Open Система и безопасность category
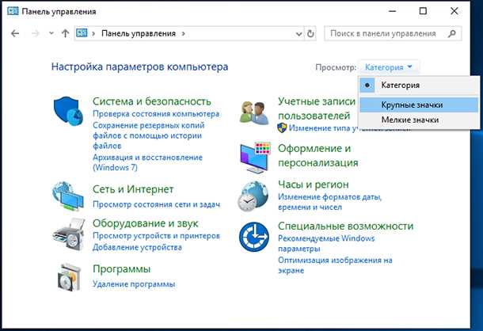The width and height of the screenshot is (483, 331). (152, 101)
